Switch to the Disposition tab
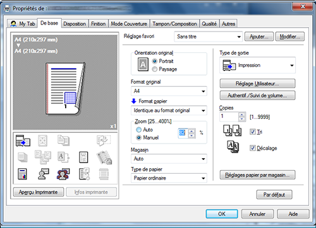 click(x=75, y=24)
